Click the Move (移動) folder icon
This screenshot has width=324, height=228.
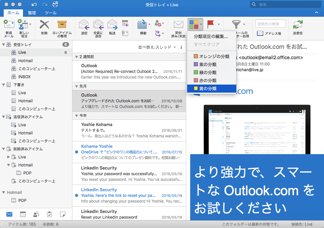pos(142,24)
